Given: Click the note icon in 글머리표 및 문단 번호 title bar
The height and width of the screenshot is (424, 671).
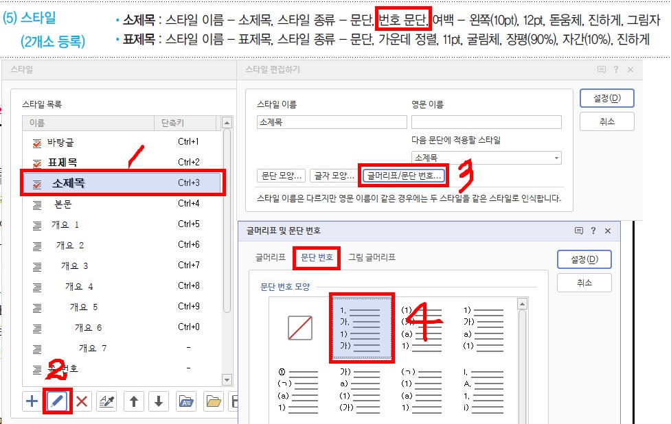Looking at the screenshot, I should (579, 231).
